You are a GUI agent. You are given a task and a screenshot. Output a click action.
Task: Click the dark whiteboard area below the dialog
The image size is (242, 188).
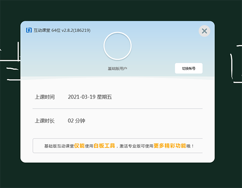[x=121, y=176]
